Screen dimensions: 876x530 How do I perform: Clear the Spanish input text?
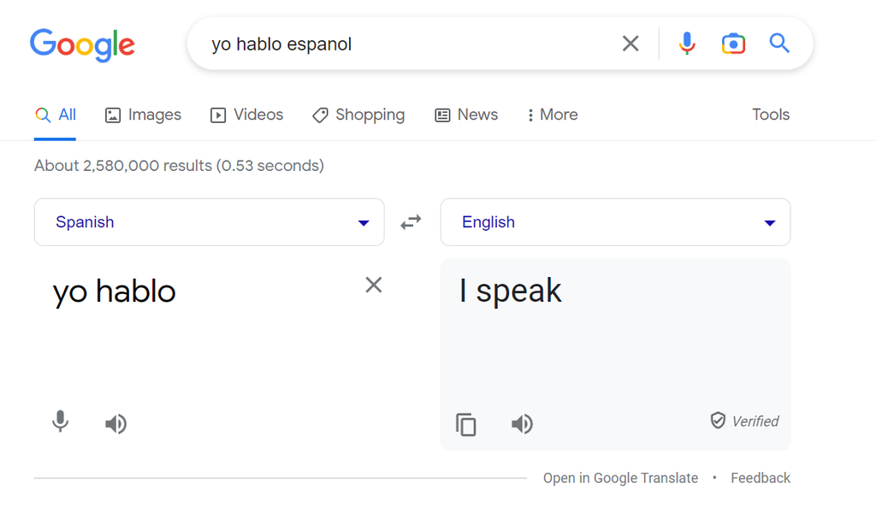(373, 285)
